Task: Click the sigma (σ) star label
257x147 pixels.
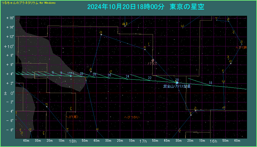Action: click(x=110, y=71)
